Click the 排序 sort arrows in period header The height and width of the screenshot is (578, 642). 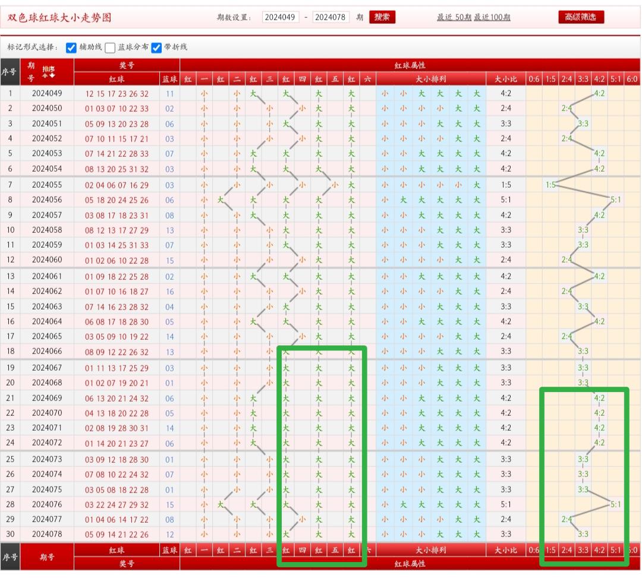click(x=48, y=72)
